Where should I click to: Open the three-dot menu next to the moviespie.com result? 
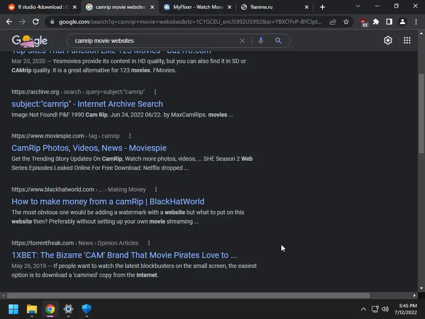[x=130, y=136]
